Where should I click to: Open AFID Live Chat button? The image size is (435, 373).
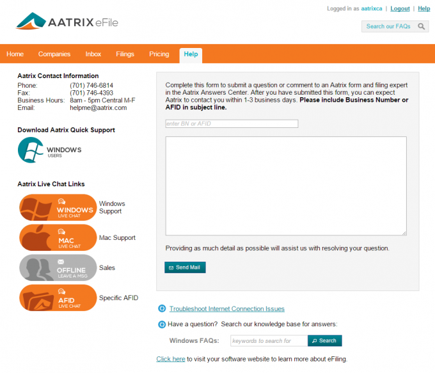point(58,298)
